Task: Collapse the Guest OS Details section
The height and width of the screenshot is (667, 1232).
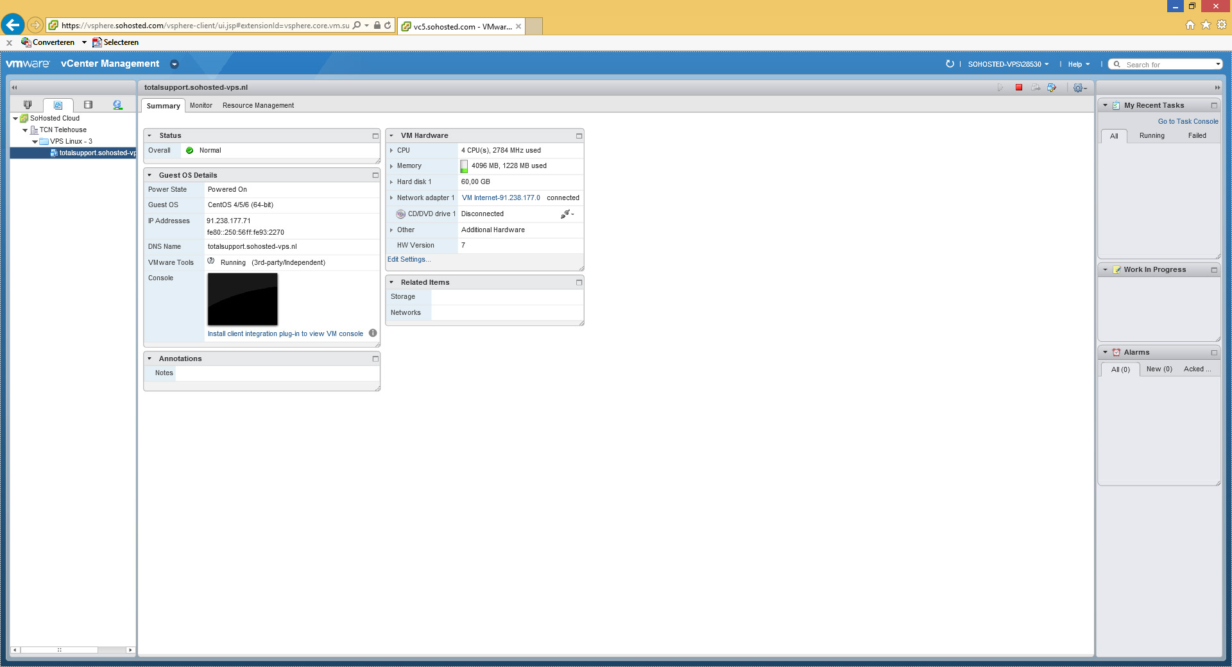Action: pyautogui.click(x=150, y=175)
